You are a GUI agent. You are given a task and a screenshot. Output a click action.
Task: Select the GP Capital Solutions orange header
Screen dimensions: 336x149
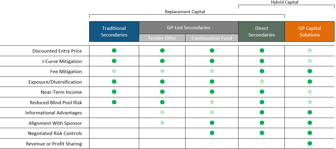pyautogui.click(x=309, y=31)
